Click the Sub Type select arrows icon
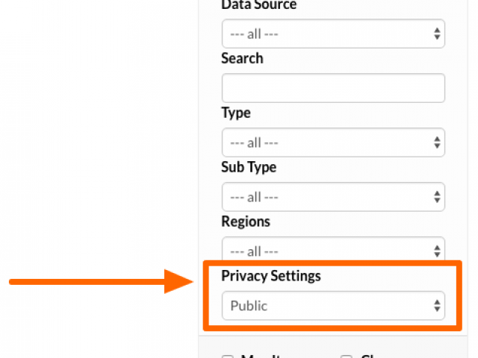The image size is (478, 358). click(437, 197)
